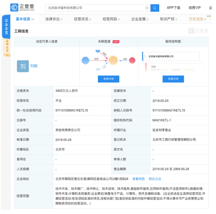
Task: Click the 3400万元人民币 value
Action: click(x=66, y=91)
